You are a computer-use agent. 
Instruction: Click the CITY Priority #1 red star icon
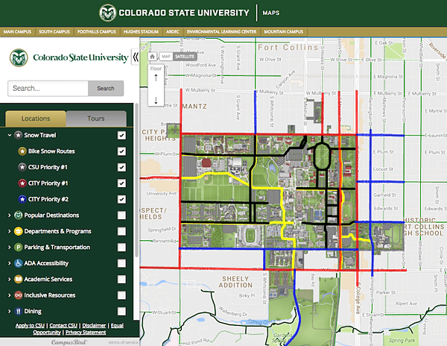(x=22, y=183)
